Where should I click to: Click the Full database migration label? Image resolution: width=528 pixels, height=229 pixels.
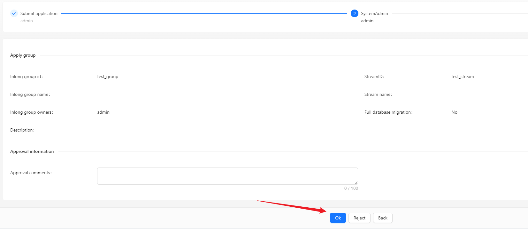[388, 112]
